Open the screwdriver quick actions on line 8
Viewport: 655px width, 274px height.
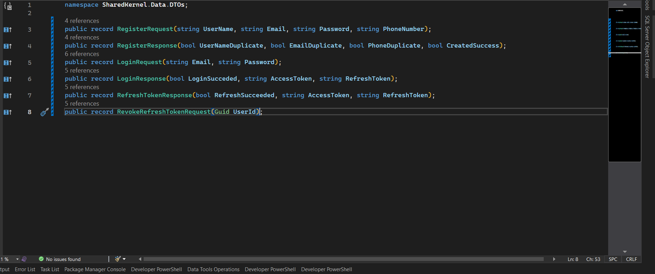[x=44, y=112]
